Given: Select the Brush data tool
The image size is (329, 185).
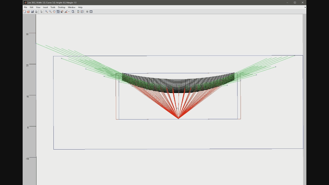Looking at the screenshot, I should 66,12.
